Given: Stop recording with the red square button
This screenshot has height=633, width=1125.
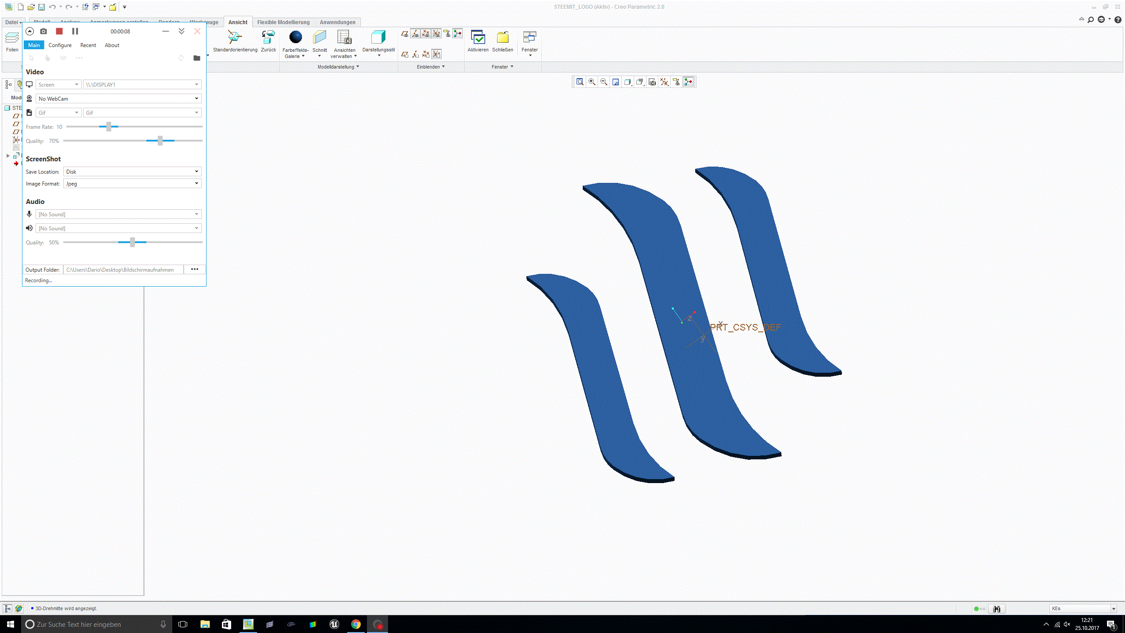Looking at the screenshot, I should tap(59, 31).
